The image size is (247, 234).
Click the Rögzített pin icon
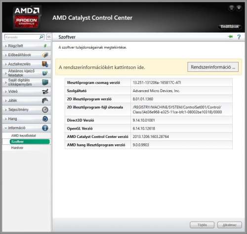pyautogui.click(x=45, y=46)
